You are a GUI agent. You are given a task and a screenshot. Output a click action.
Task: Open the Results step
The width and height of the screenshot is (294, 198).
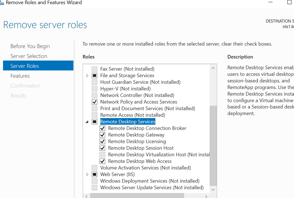18,96
